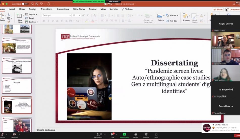Screen dimensions: 240x139
Task: Click the Undo arrow icon
Action: [x=42, y=4]
